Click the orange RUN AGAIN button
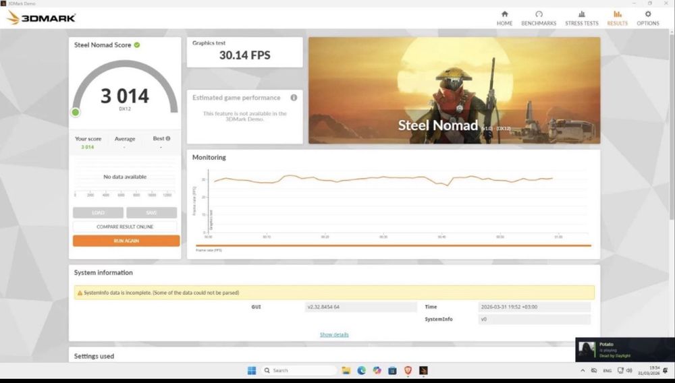 [126, 241]
